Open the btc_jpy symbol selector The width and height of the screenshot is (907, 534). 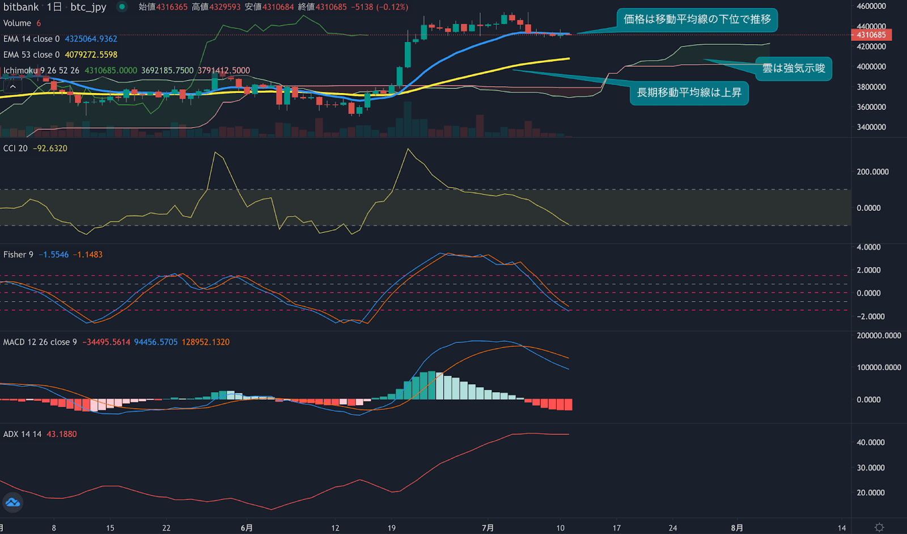click(x=88, y=7)
